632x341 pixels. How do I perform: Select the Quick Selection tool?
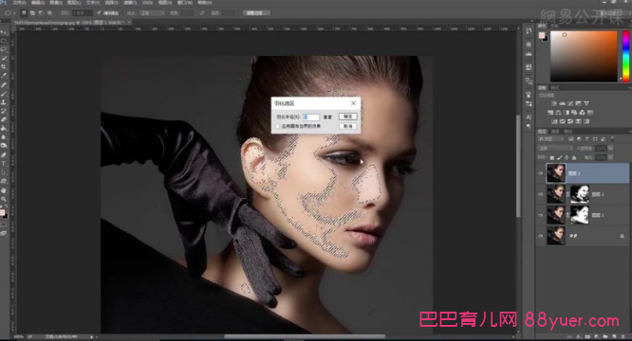coord(4,58)
